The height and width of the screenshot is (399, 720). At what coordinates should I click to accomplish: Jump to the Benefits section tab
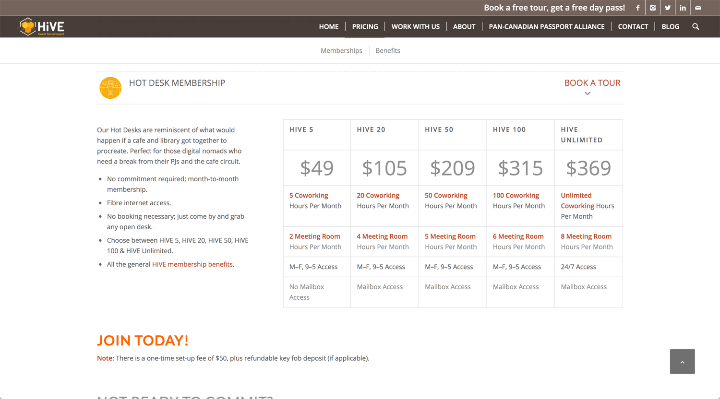pos(388,50)
